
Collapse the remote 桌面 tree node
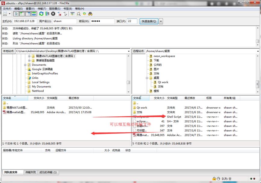click(x=147, y=78)
